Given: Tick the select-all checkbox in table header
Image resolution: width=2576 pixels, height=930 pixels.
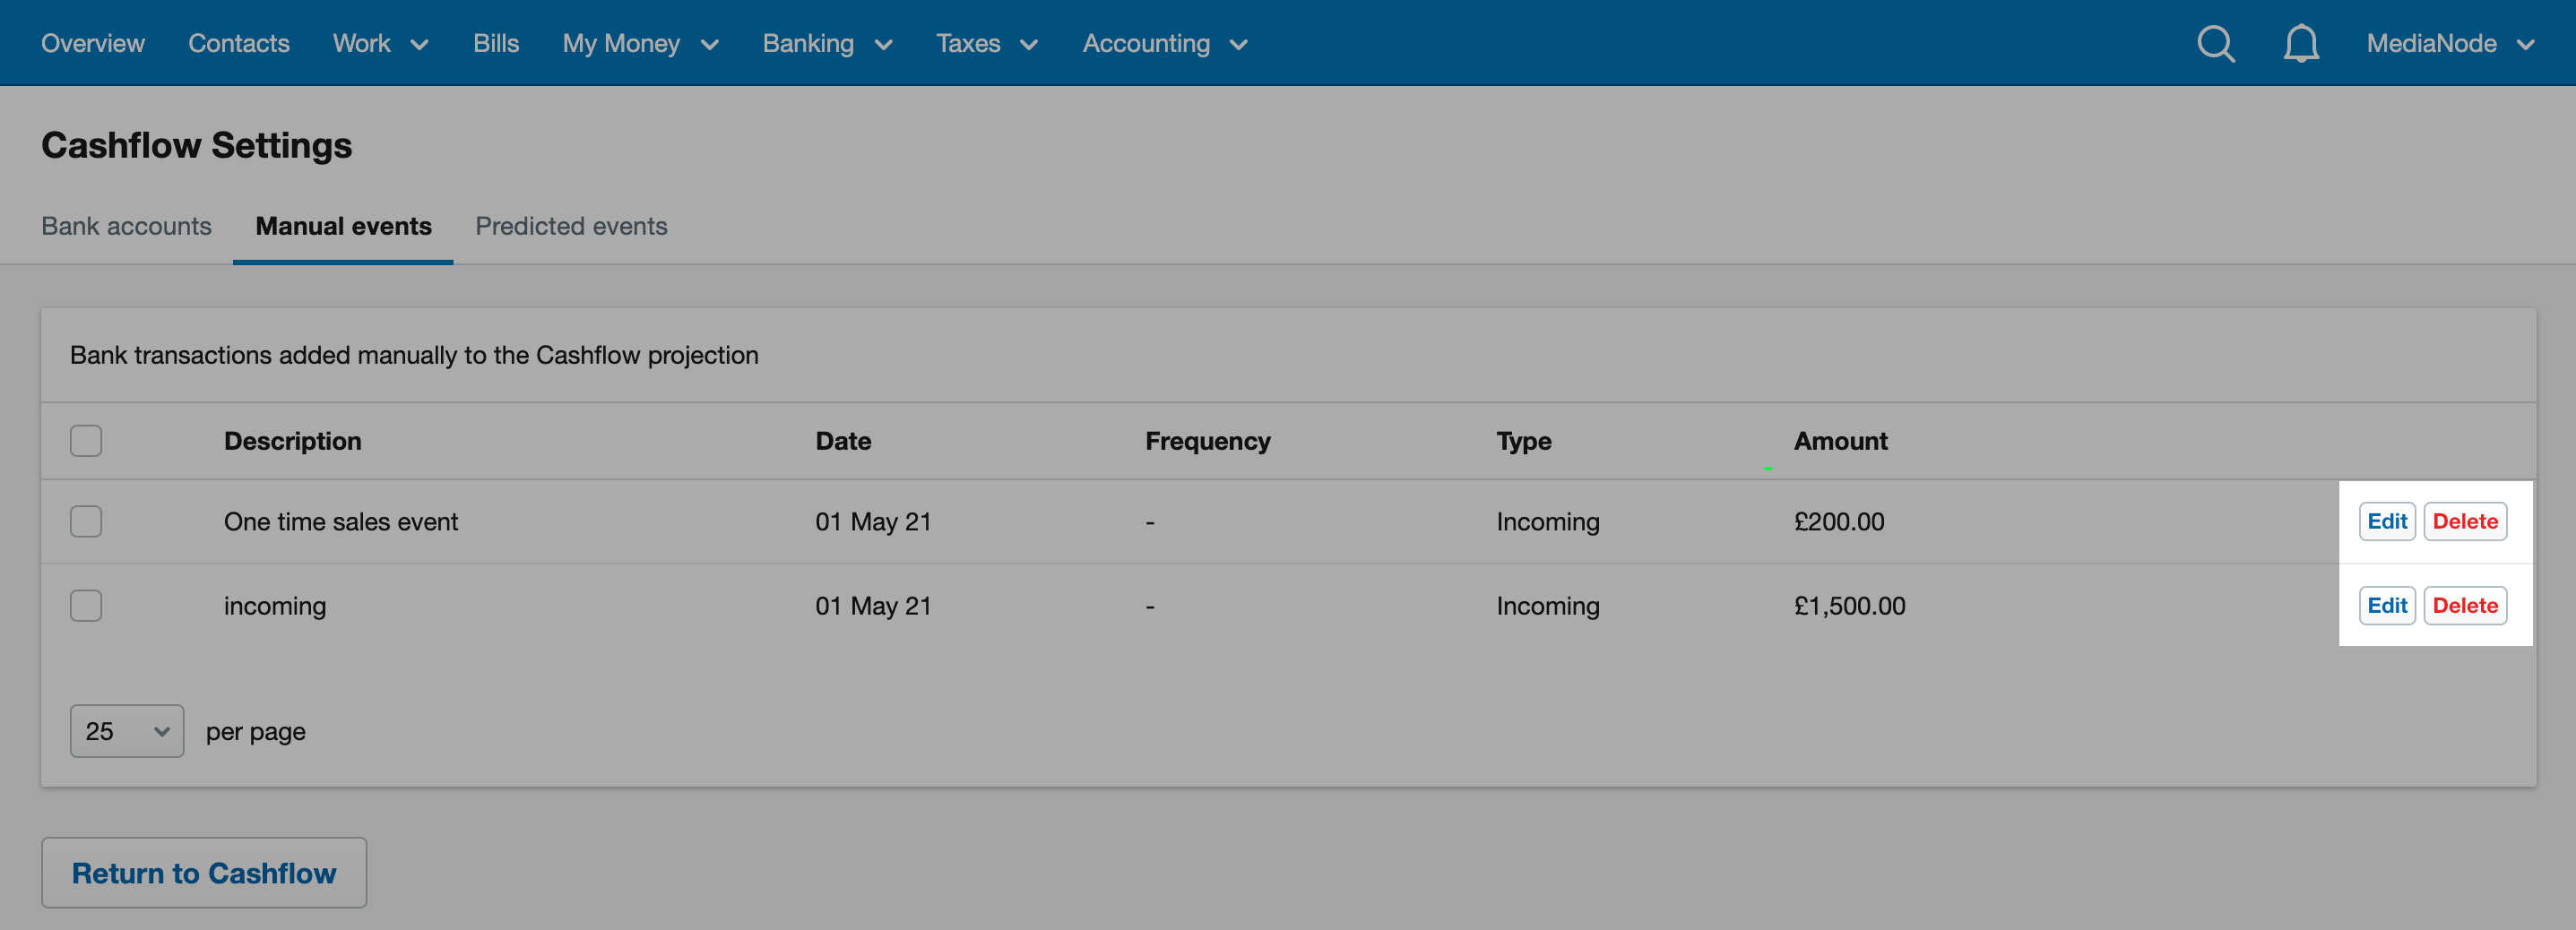Looking at the screenshot, I should [86, 441].
